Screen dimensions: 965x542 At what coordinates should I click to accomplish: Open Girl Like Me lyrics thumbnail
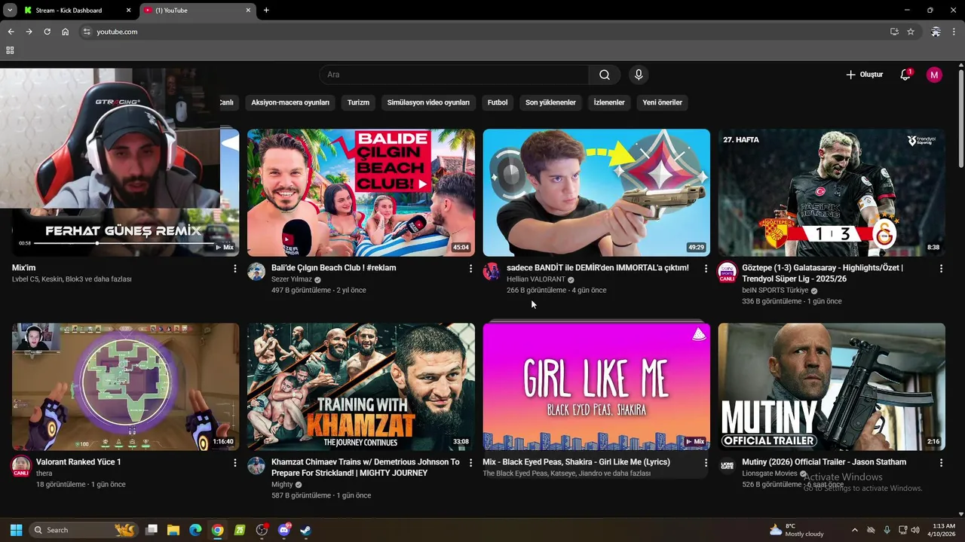click(x=596, y=387)
